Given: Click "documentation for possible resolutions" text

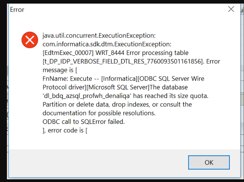Looking at the screenshot, I should [x=99, y=113].
